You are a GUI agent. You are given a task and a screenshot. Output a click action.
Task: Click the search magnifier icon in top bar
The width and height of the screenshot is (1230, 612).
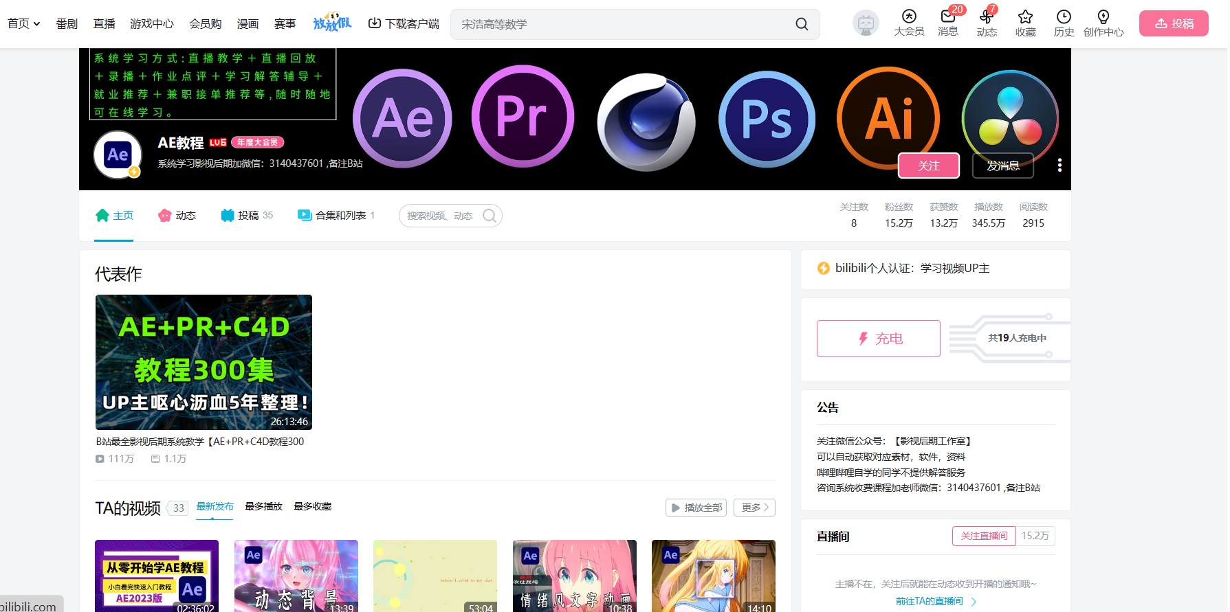pos(801,24)
